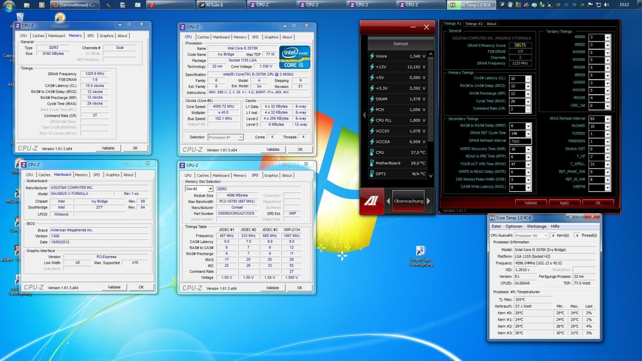Click the system clock showing 15:12
This screenshot has height=361, width=642.
624,5
